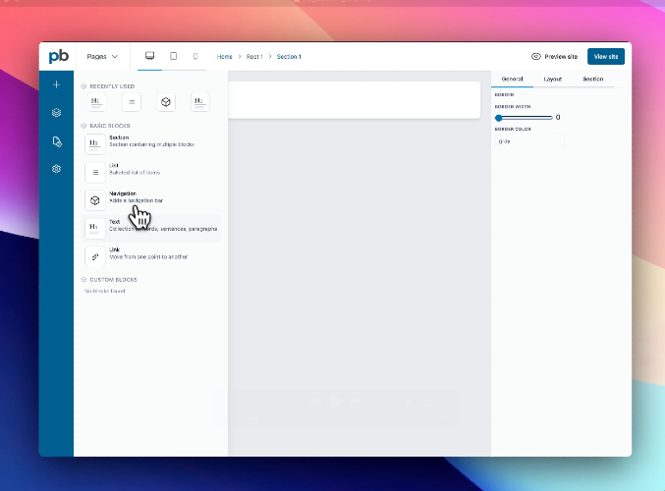Click the Navigation block icon
Screen dimensions: 665x491
click(x=95, y=200)
